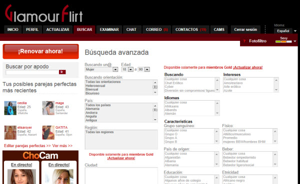Select Chat Erótico in Buscando list
Screen dimensions: 300x184
tap(174, 83)
